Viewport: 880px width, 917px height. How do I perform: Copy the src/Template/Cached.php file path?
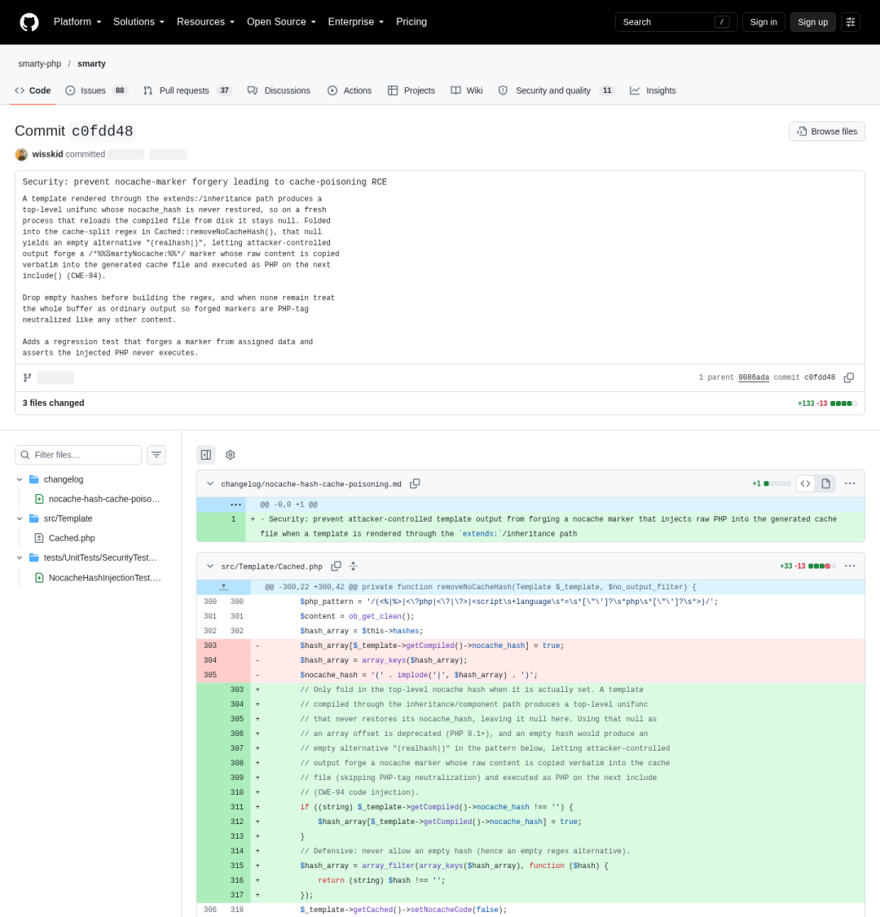tap(337, 567)
